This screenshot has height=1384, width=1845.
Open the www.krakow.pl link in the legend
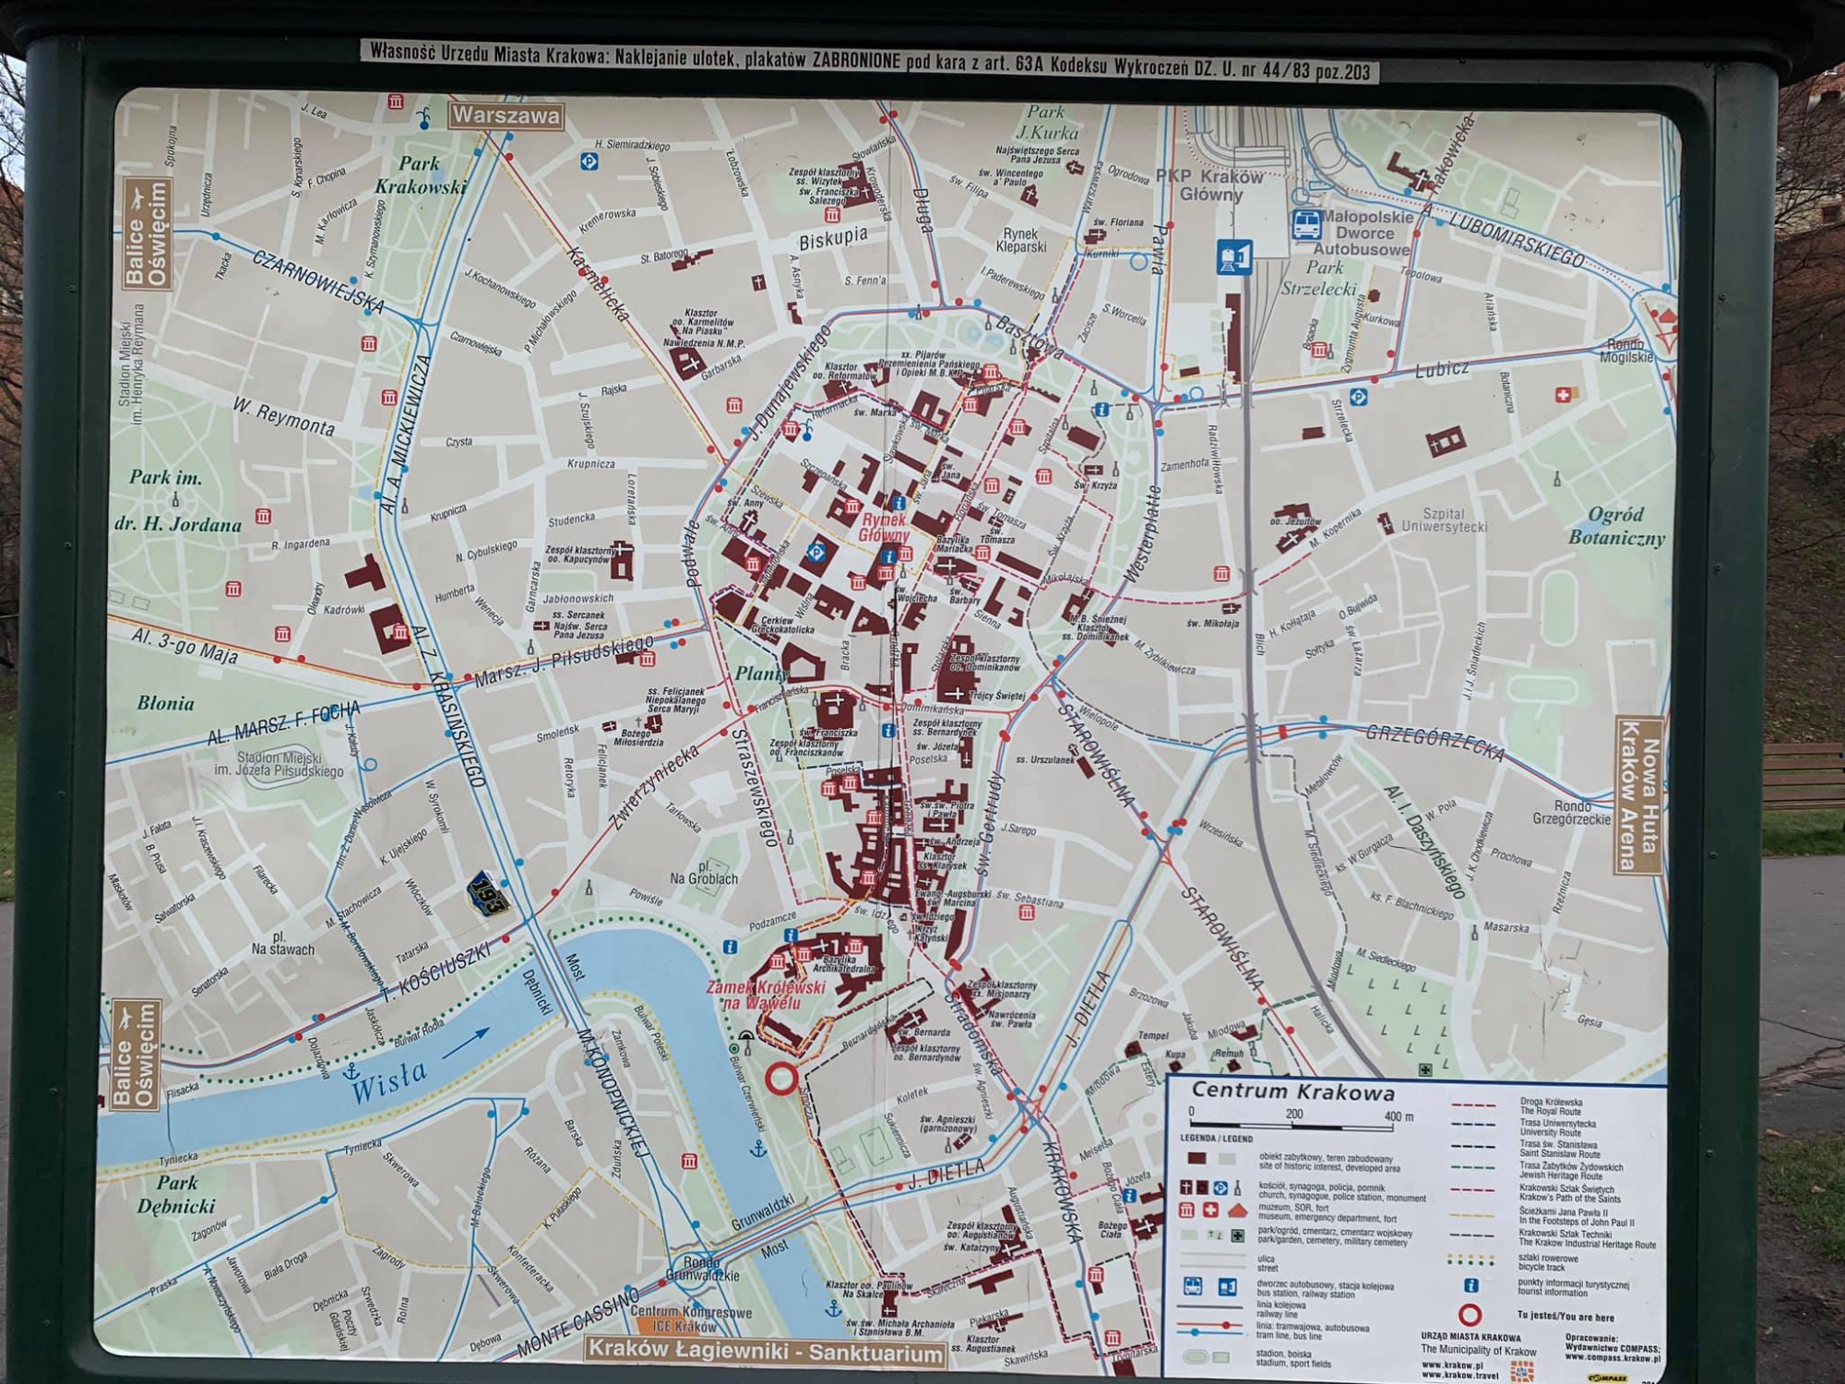point(1453,1365)
